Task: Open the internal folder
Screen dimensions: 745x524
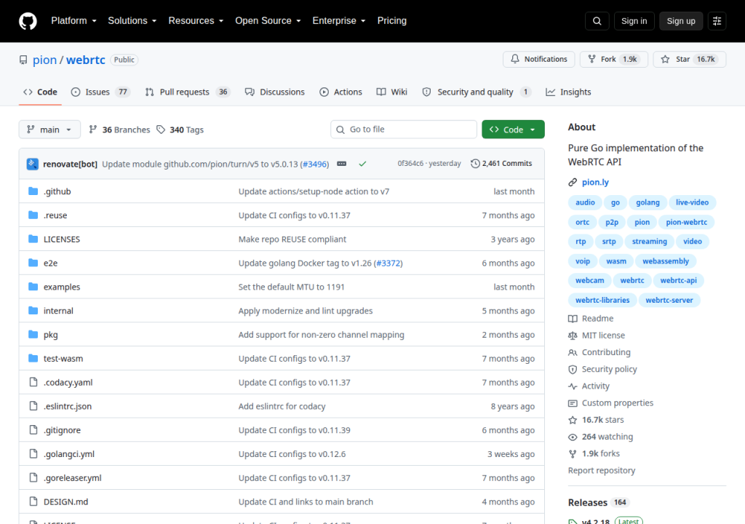Action: [58, 311]
